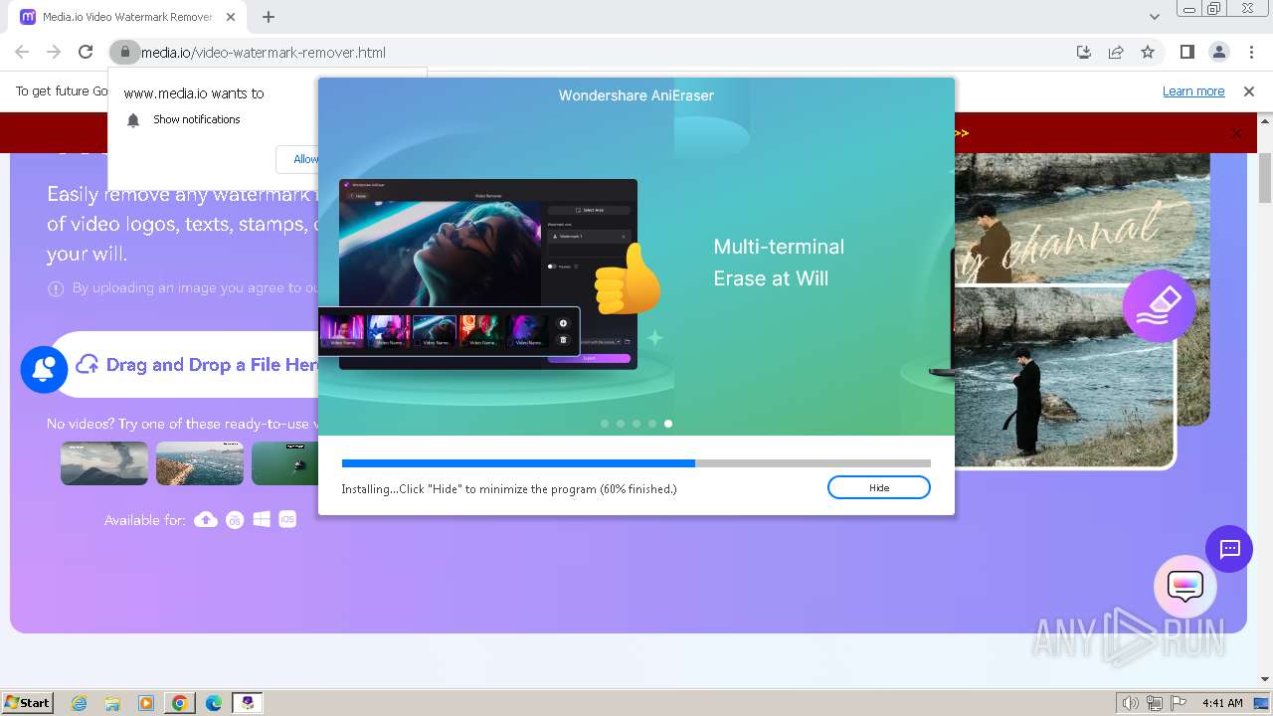Open Chrome side panel
1273x716 pixels.
[x=1186, y=52]
